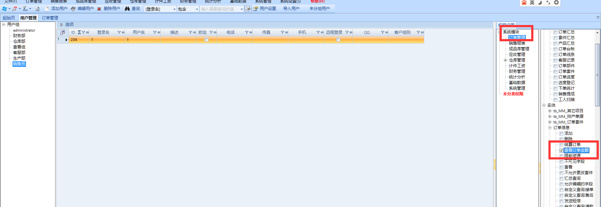Click the 添加用户 (Add User) icon
The image size is (601, 207).
click(47, 9)
